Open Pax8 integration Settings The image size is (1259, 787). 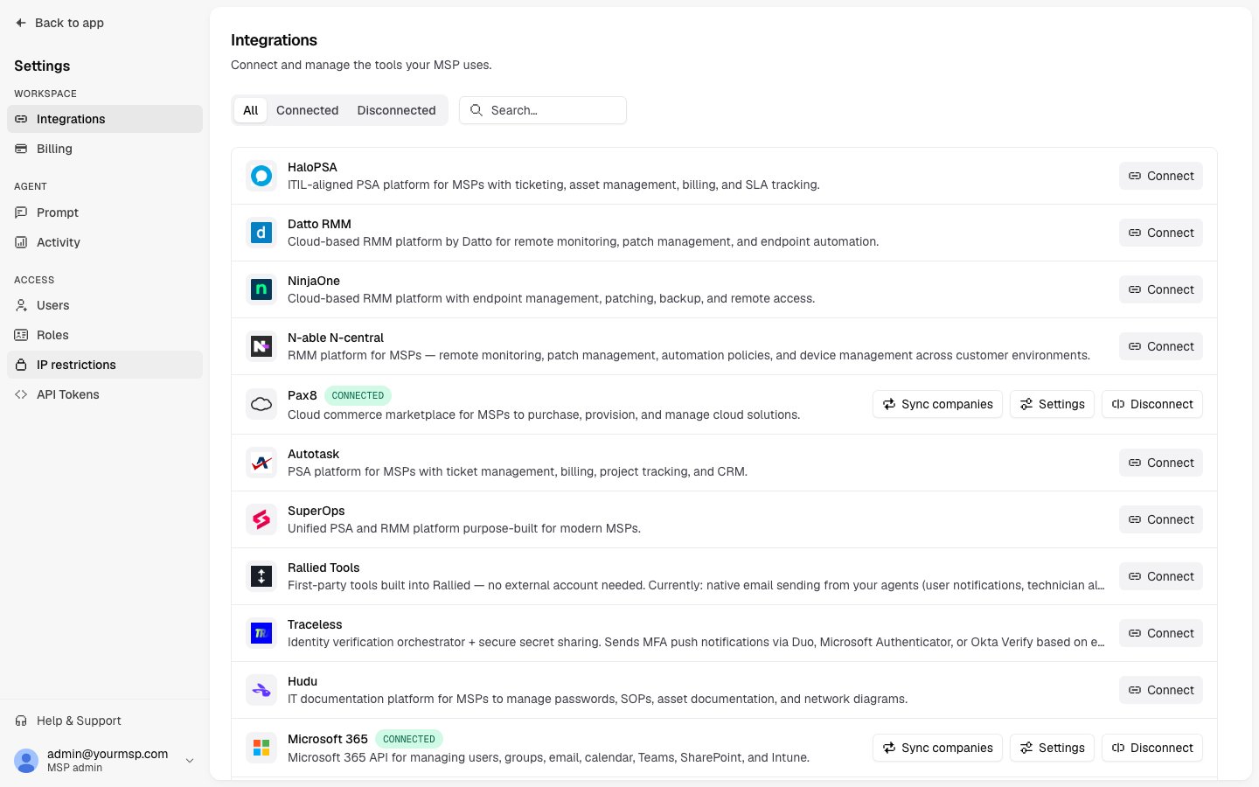1052,404
